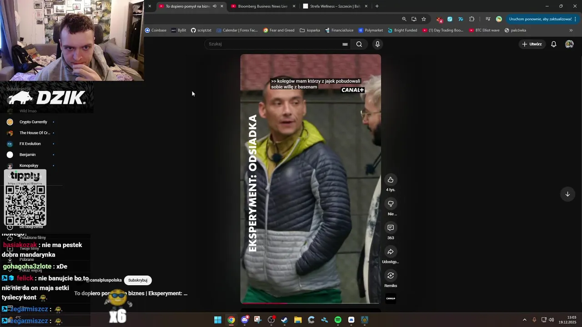Open Windows Start menu

click(218, 320)
